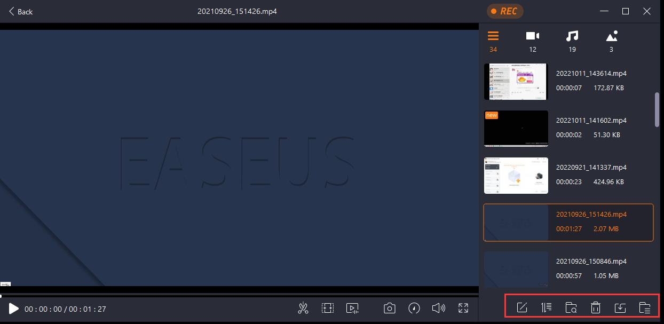The width and height of the screenshot is (664, 324).
Task: Open the add opening title and credits tool
Action: pyautogui.click(x=327, y=308)
